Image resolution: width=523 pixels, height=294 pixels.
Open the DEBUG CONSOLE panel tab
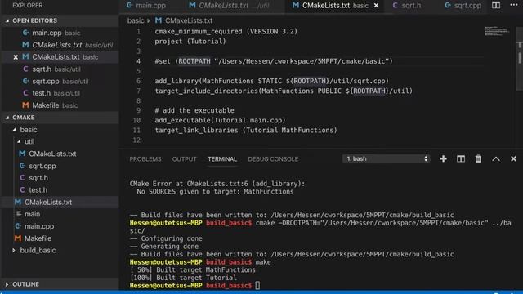point(273,159)
